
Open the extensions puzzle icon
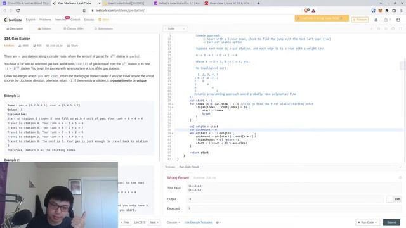click(x=387, y=11)
